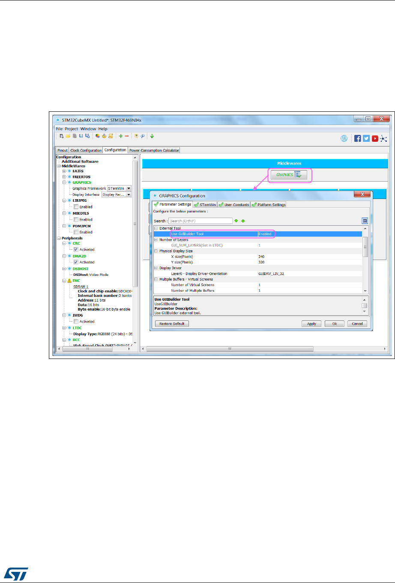Viewport: 395px width, 583px height.
Task: Collapse the Peripherals tree node
Action: click(x=59, y=238)
